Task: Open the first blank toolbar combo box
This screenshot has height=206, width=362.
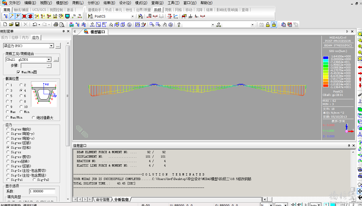Action: click(x=213, y=25)
